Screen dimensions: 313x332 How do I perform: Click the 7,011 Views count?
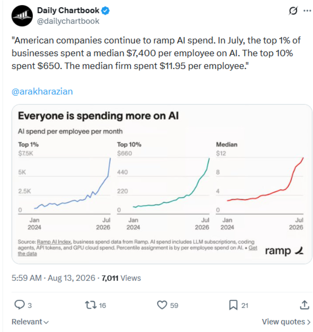121,278
